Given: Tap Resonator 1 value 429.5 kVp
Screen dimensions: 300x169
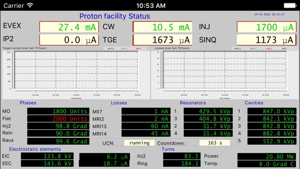Looking at the screenshot, I should pyautogui.click(x=208, y=111).
